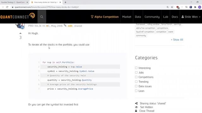Select the community tag
Image resolution: width=202 pixels, height=113 pixels.
(x=141, y=35)
